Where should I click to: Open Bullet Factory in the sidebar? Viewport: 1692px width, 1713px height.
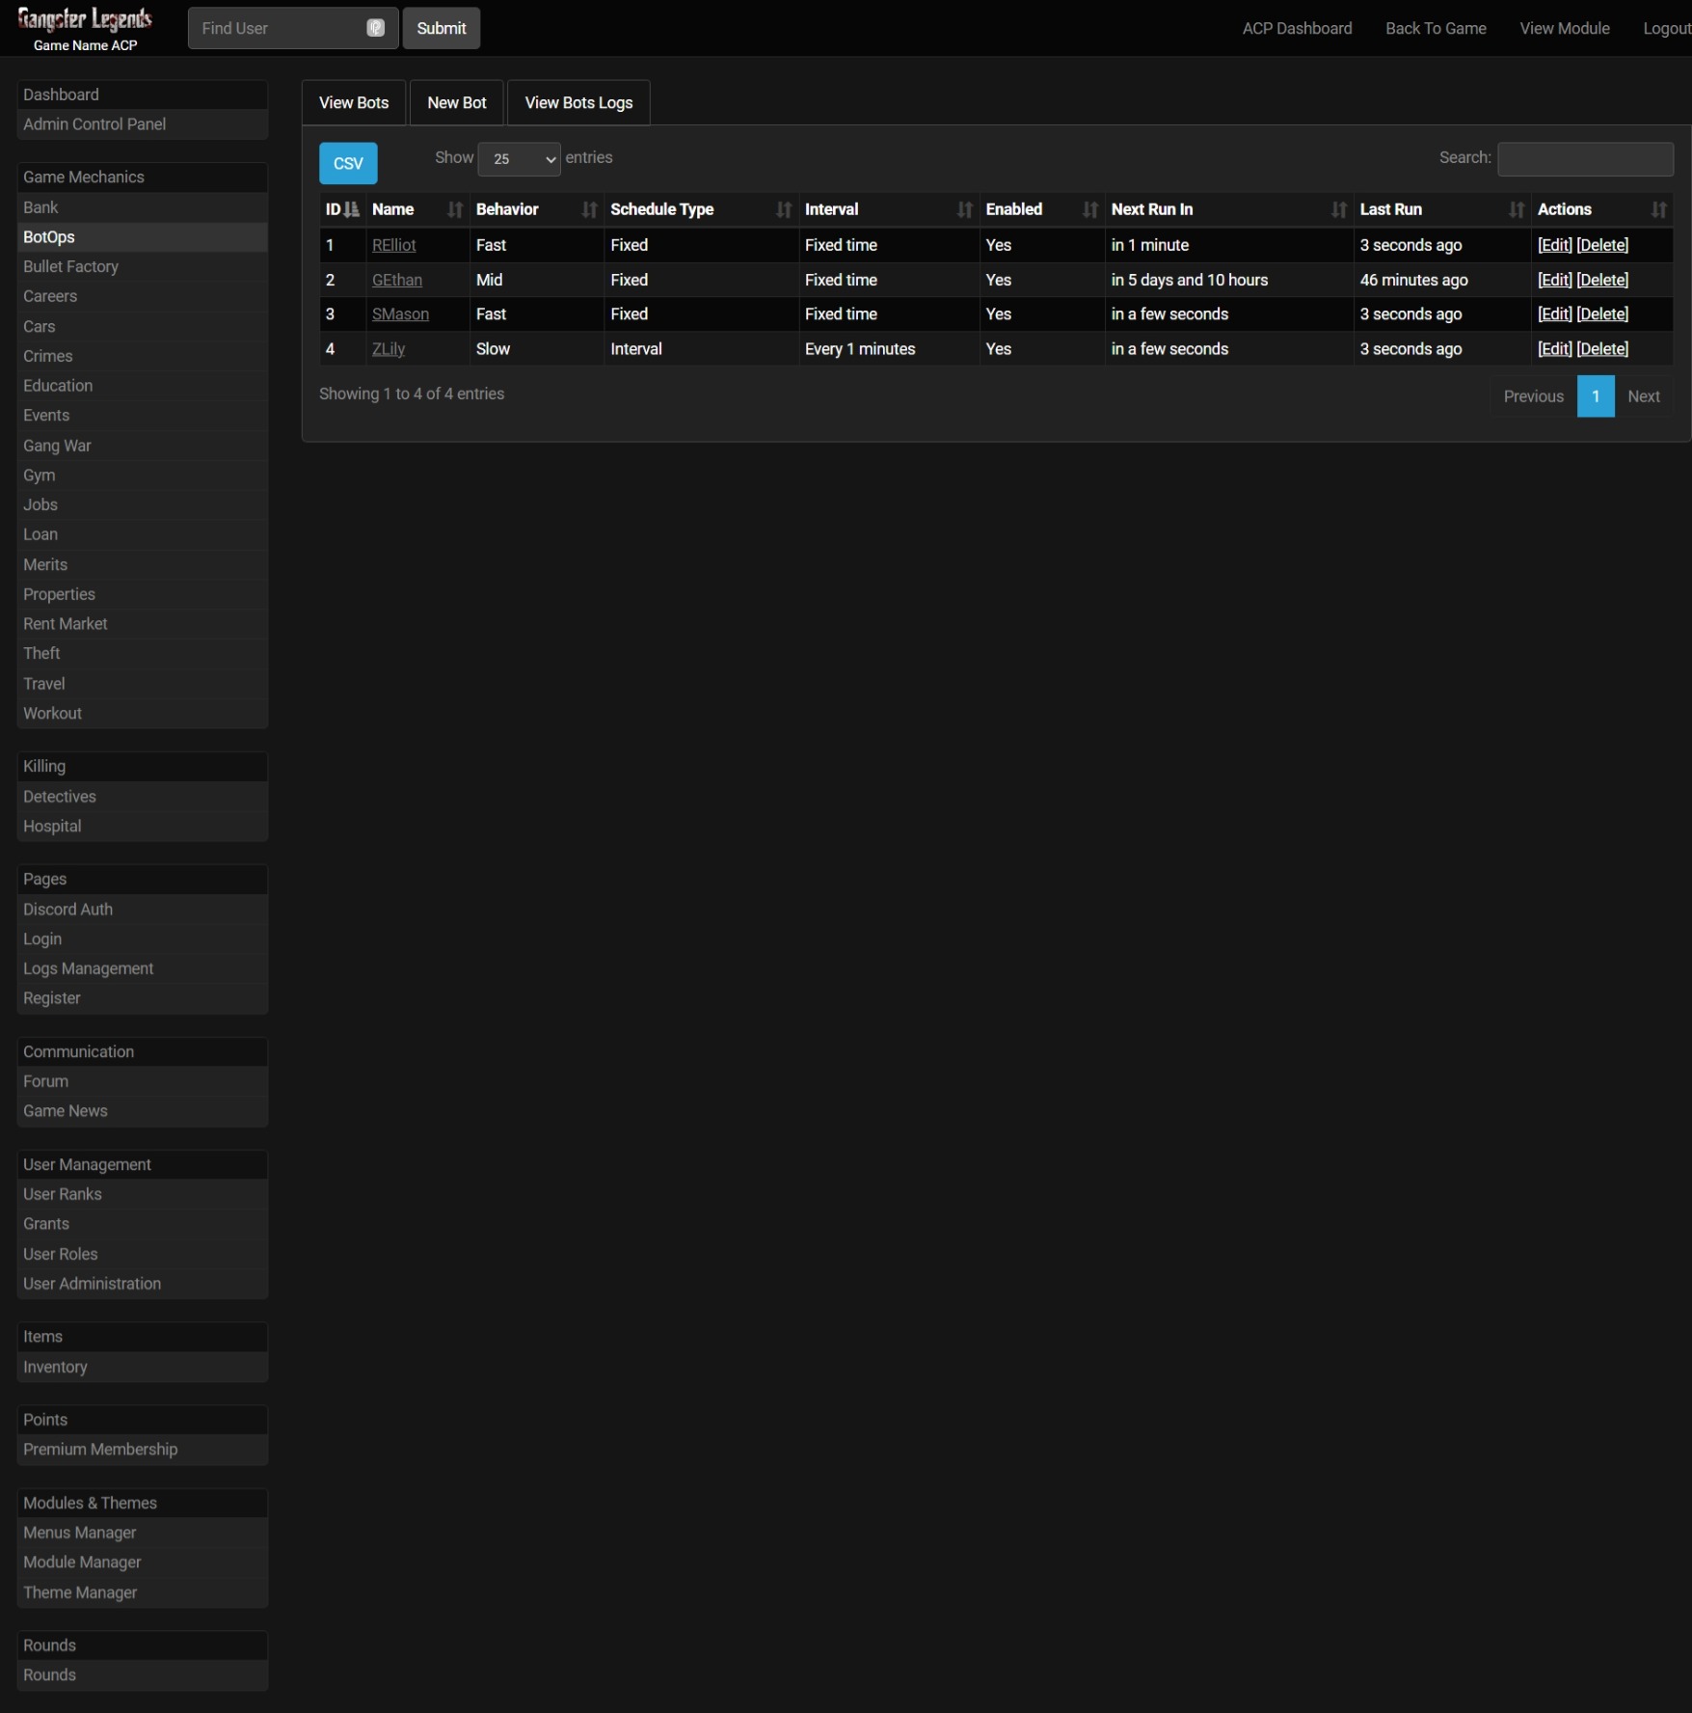[x=71, y=267]
